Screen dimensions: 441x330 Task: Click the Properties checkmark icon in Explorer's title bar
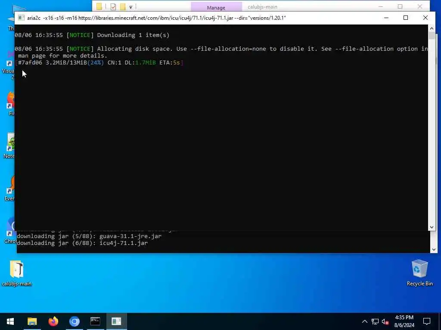pos(113,7)
